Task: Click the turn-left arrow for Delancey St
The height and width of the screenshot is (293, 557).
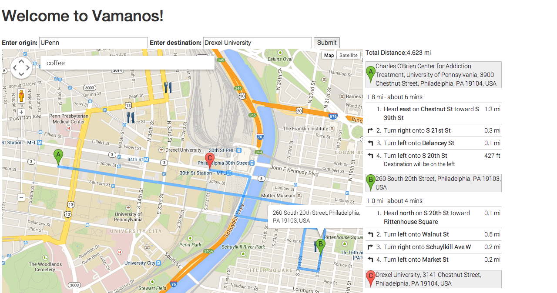Action: click(370, 143)
